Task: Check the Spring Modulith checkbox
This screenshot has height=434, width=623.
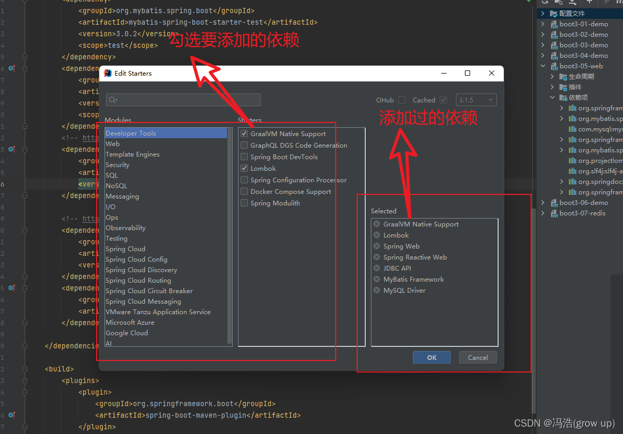Action: coord(244,203)
